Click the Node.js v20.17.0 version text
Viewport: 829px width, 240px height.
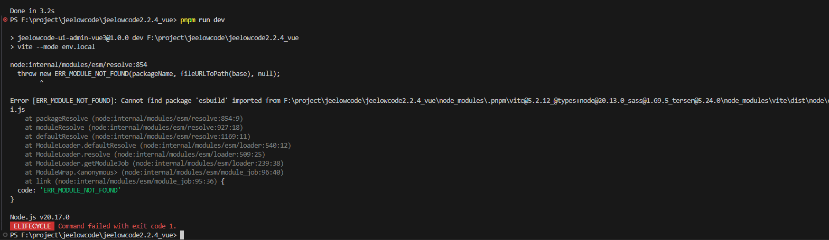40,217
